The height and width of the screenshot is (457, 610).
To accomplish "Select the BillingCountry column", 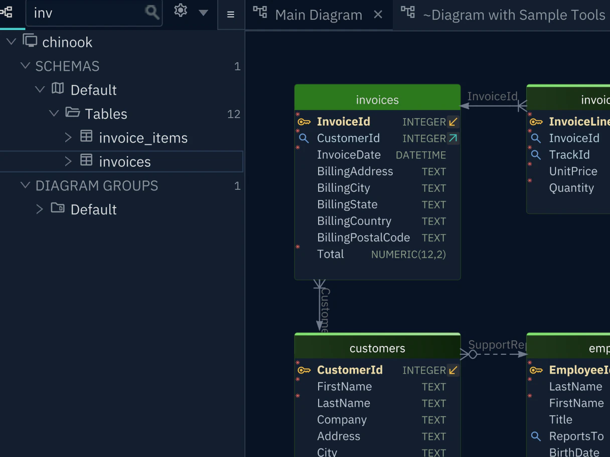I will [354, 221].
